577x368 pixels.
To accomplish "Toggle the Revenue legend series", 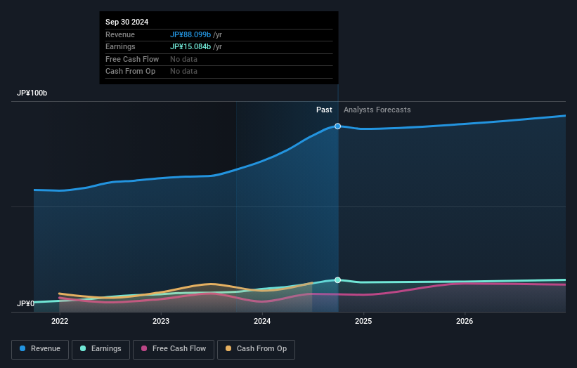I will click(40, 349).
